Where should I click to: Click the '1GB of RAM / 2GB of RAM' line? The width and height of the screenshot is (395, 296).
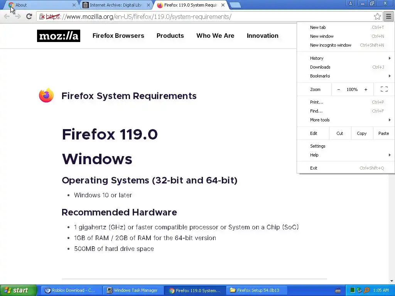pos(145,238)
